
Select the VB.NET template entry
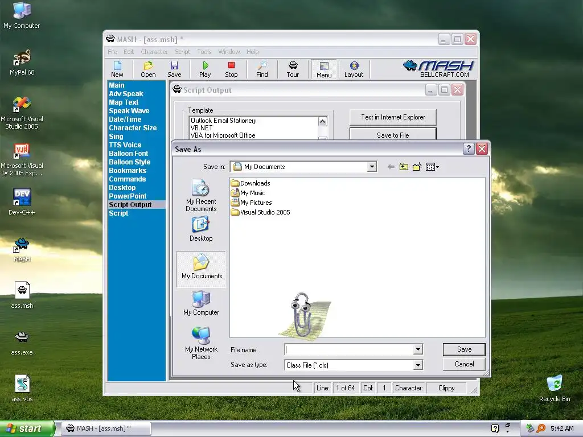(x=202, y=128)
